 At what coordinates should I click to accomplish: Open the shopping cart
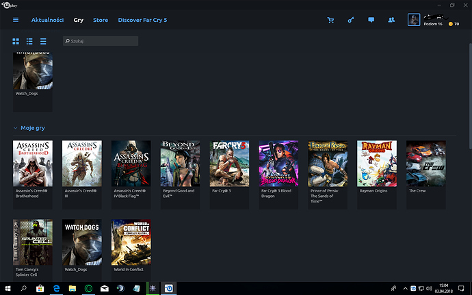tap(330, 20)
